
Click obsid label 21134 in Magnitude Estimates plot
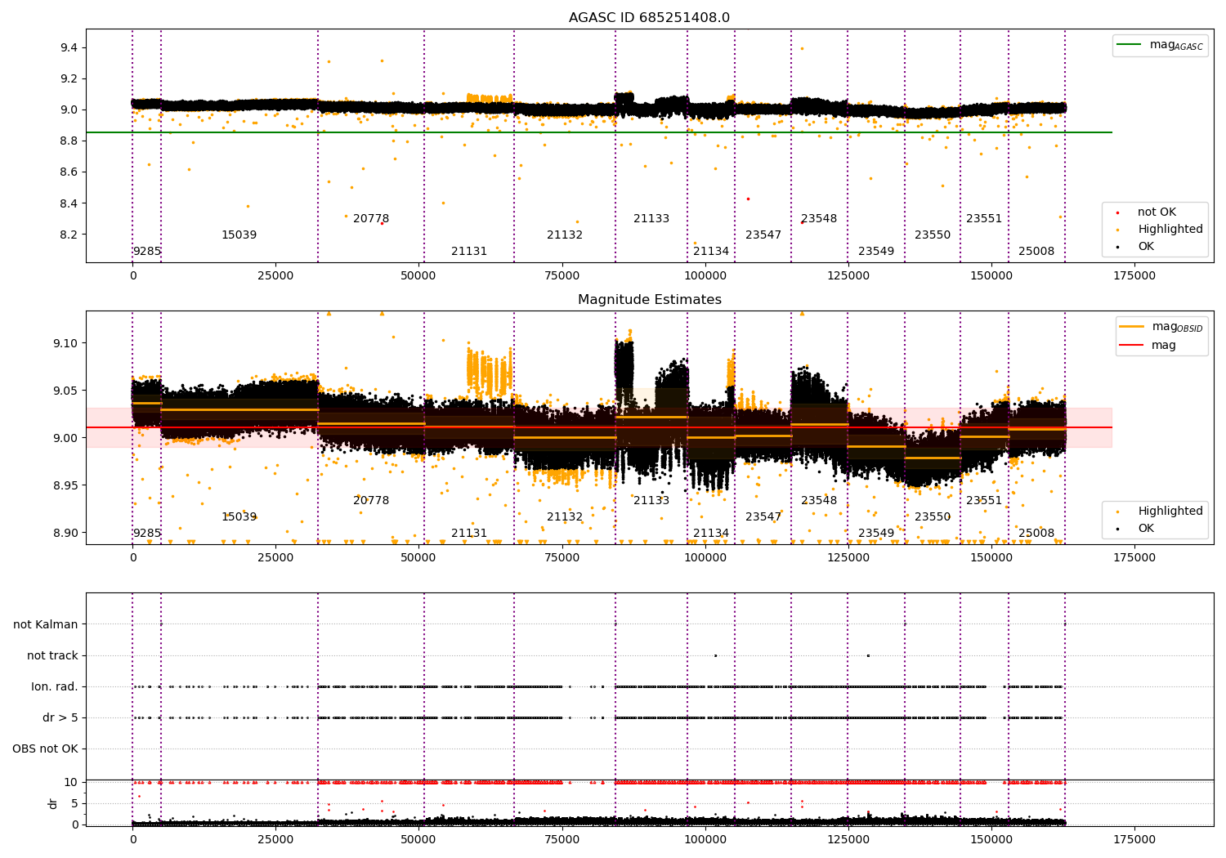(711, 534)
